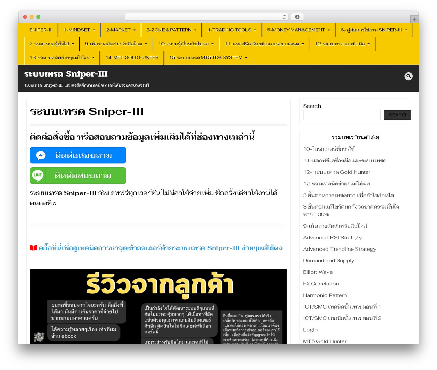Viewport: 437px width, 370px height.
Task: Click the Messenger icon on blue contact button
Action: point(41,155)
